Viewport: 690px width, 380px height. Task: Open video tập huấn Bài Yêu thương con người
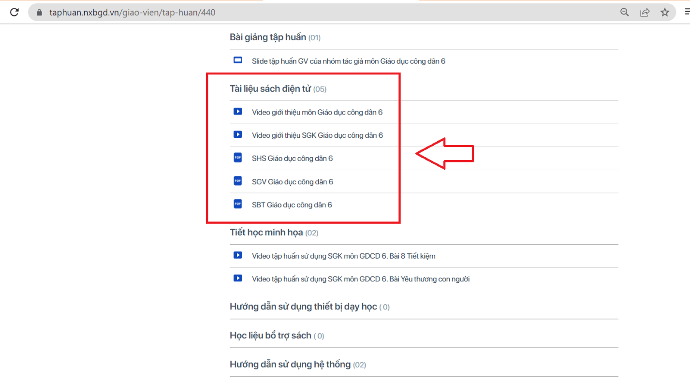361,279
